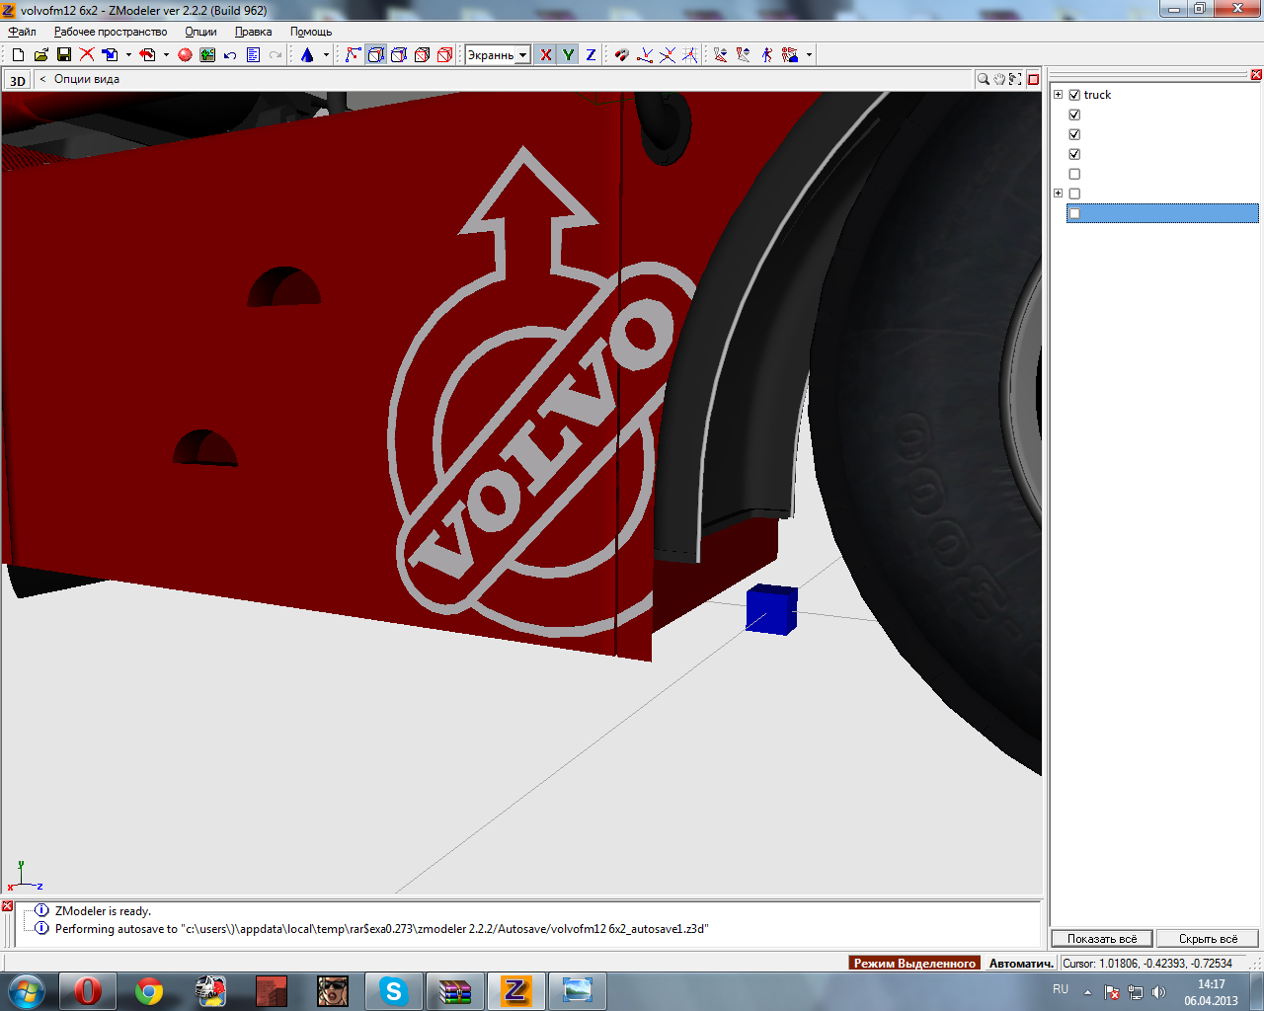The height and width of the screenshot is (1011, 1264).
Task: Toggle the X axis lock
Action: pyautogui.click(x=545, y=55)
